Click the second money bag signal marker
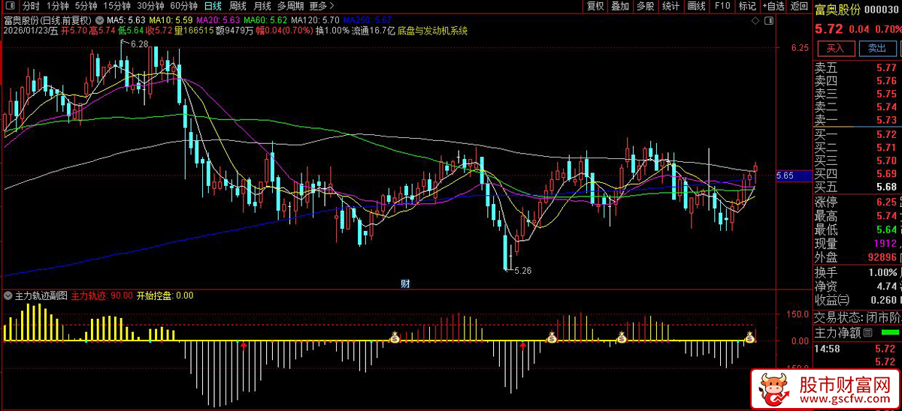Screen dimensions: 902x411 (552, 338)
